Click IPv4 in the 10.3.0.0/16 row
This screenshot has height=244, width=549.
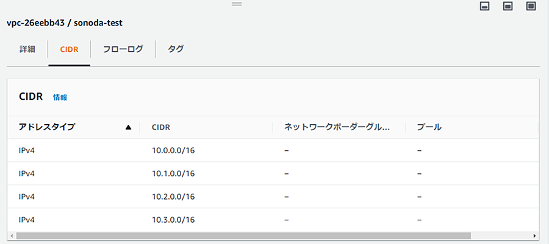(x=27, y=220)
